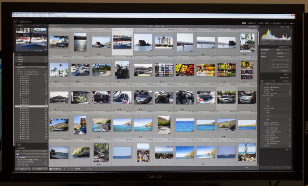
Task: Toggle the sort direction icon
Action: pyautogui.click(x=68, y=169)
